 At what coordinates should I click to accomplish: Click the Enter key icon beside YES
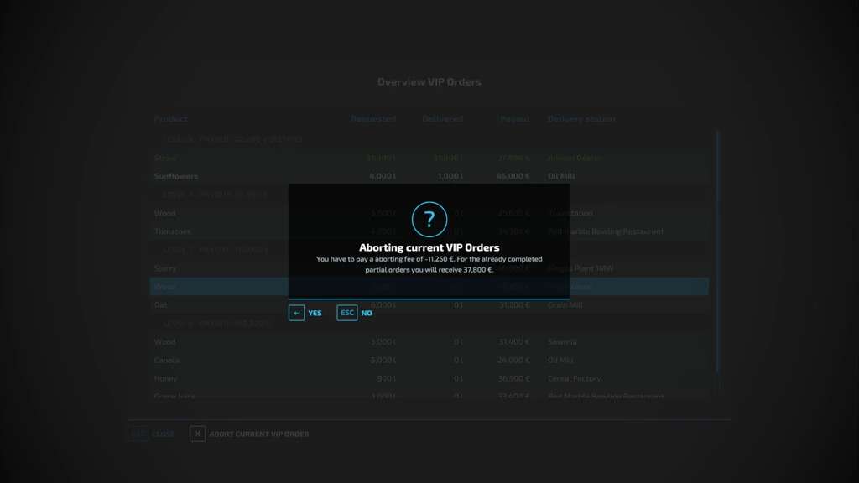[296, 313]
